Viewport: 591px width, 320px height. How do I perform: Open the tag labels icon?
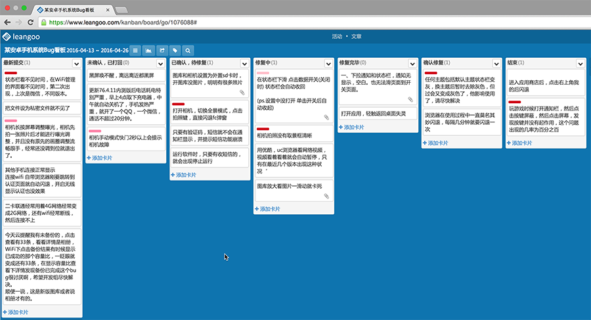coord(175,50)
